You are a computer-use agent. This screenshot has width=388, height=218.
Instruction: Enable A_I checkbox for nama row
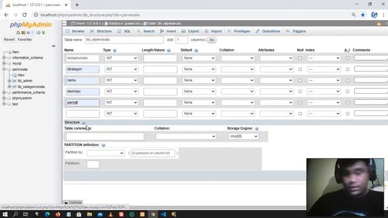[x=347, y=81]
